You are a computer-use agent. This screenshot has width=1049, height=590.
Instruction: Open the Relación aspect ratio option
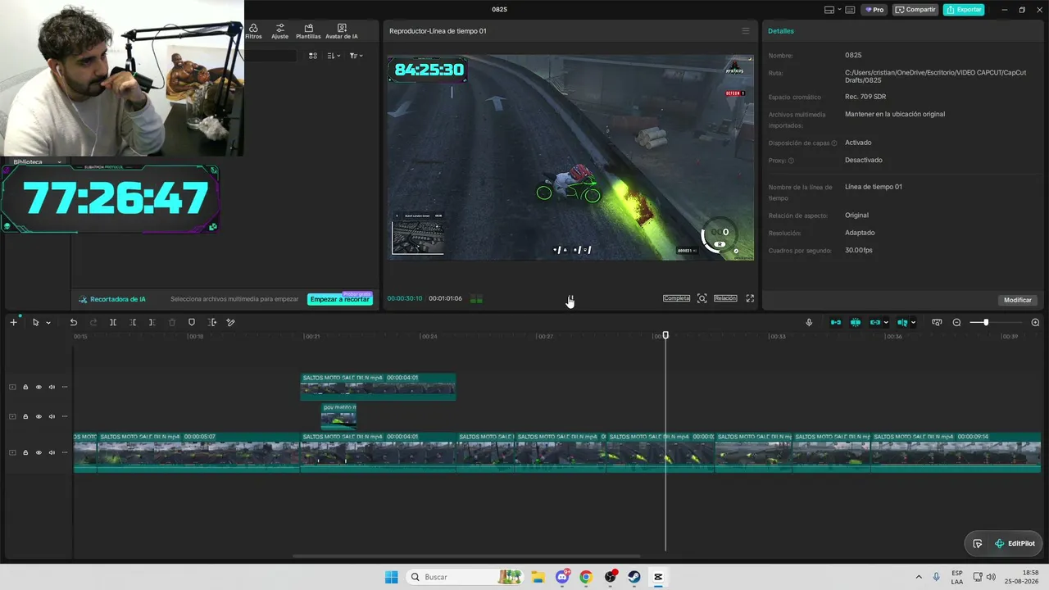tap(725, 298)
